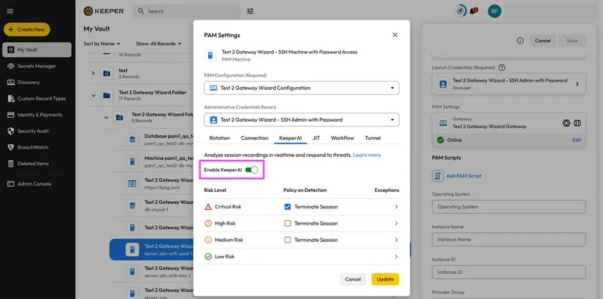Switch to the Workflow tab

click(343, 138)
